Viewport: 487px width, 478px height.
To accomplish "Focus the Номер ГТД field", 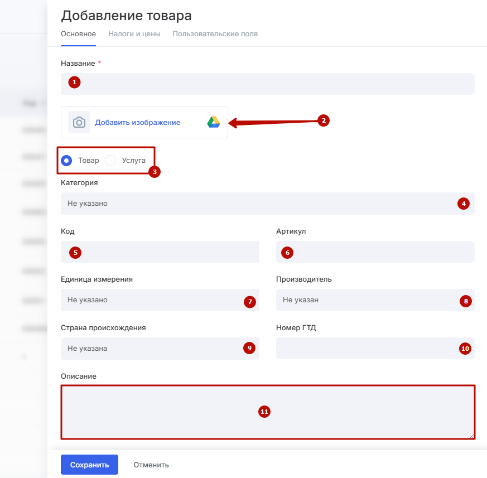I will [363, 349].
